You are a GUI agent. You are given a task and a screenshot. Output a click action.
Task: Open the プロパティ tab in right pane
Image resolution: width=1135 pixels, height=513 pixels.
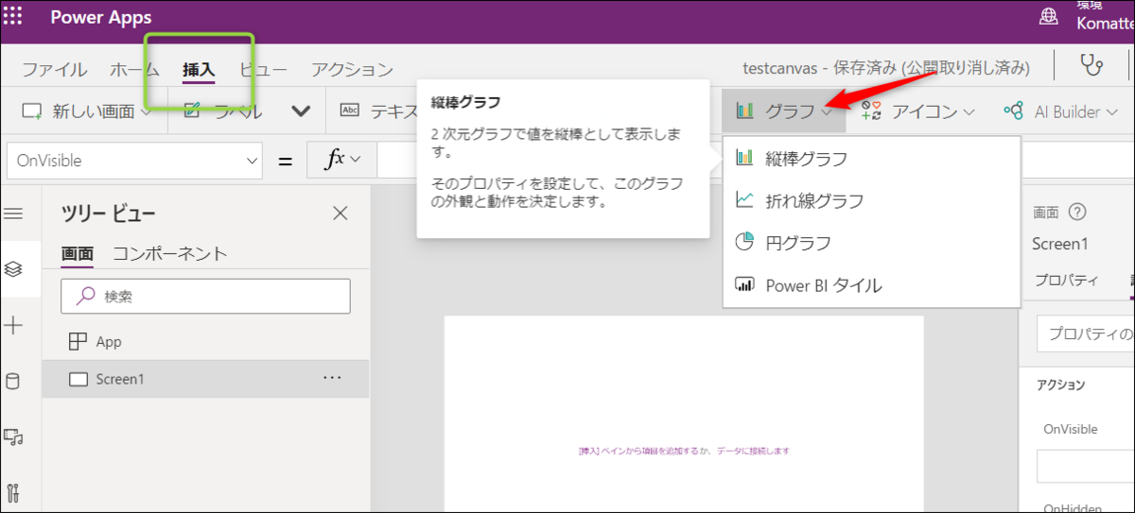click(x=1067, y=280)
